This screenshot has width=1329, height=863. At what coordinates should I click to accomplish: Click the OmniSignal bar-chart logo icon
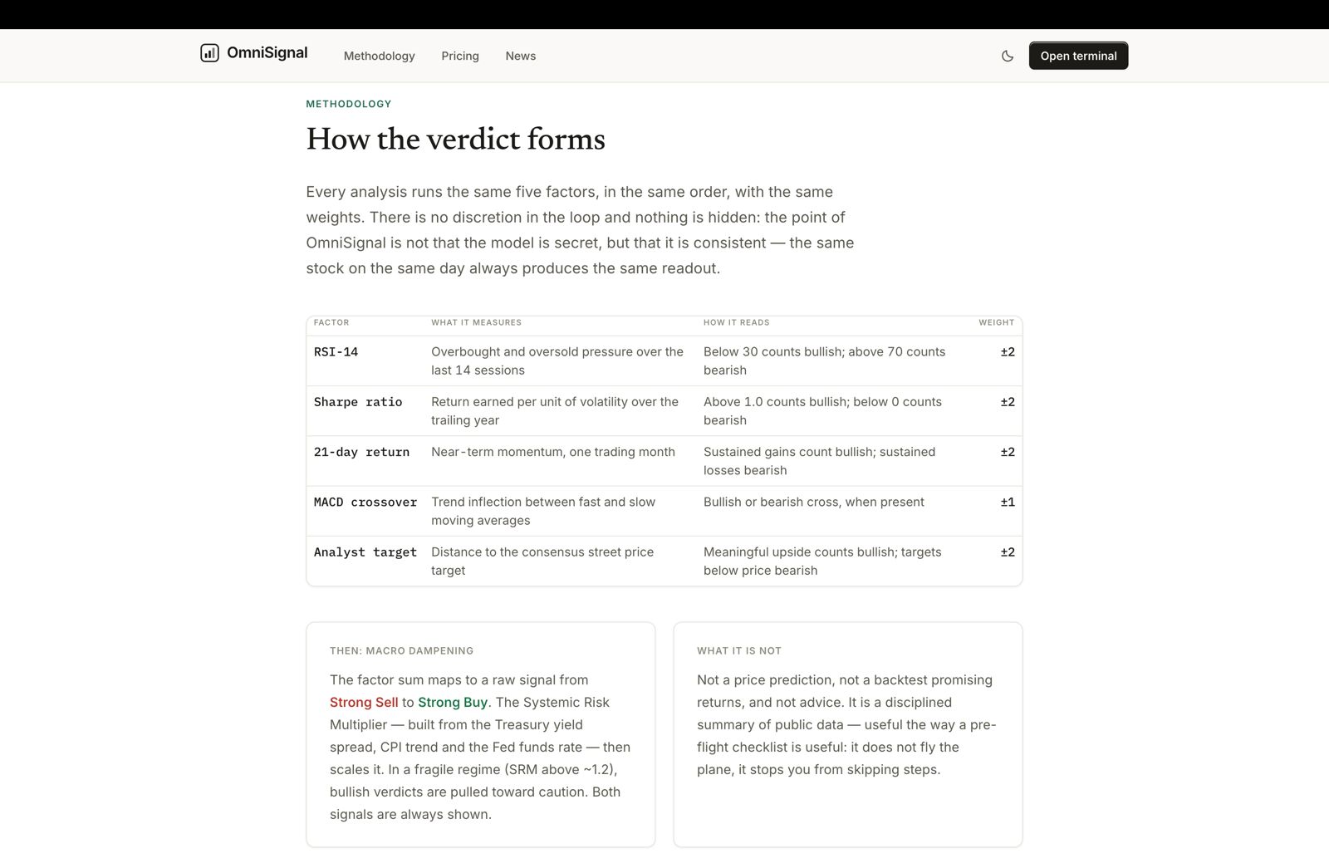tap(209, 53)
